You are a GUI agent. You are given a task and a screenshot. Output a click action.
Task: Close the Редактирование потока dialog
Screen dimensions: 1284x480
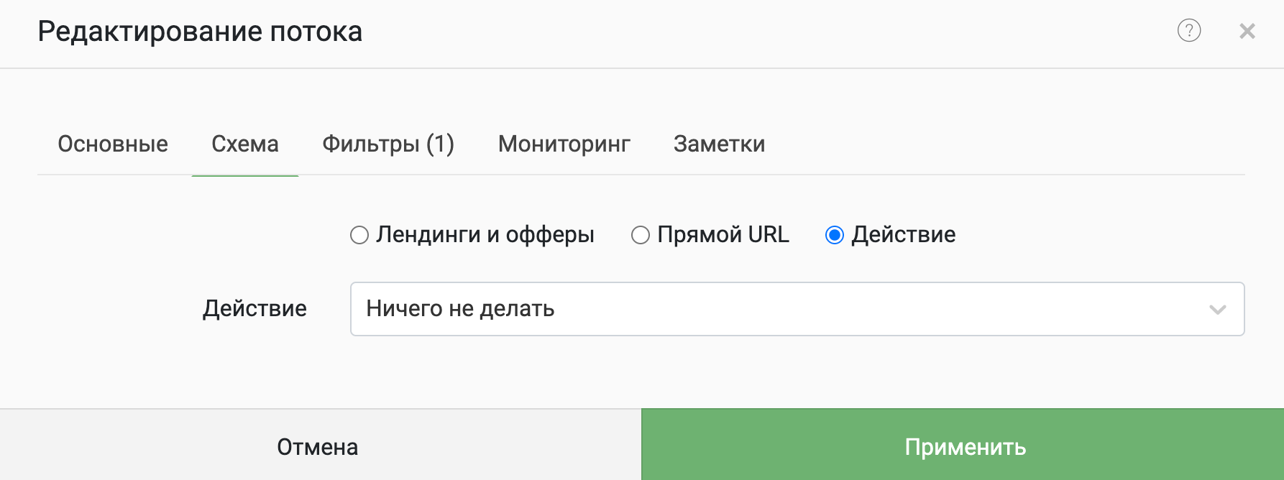(x=1247, y=31)
